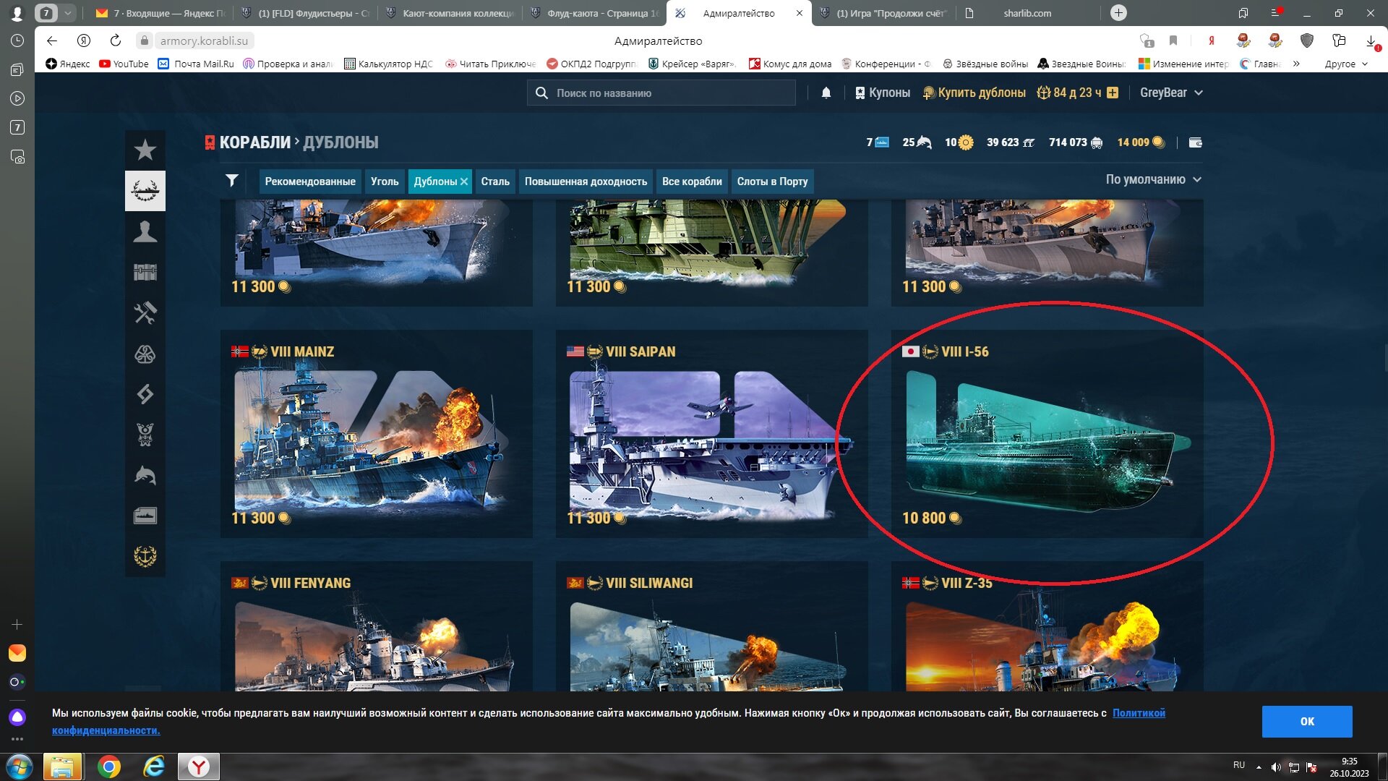Open the VIII Z-35 ship card
1388x781 pixels.
click(x=1047, y=626)
